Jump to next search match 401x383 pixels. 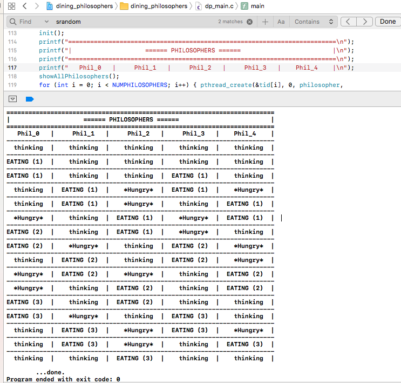365,22
